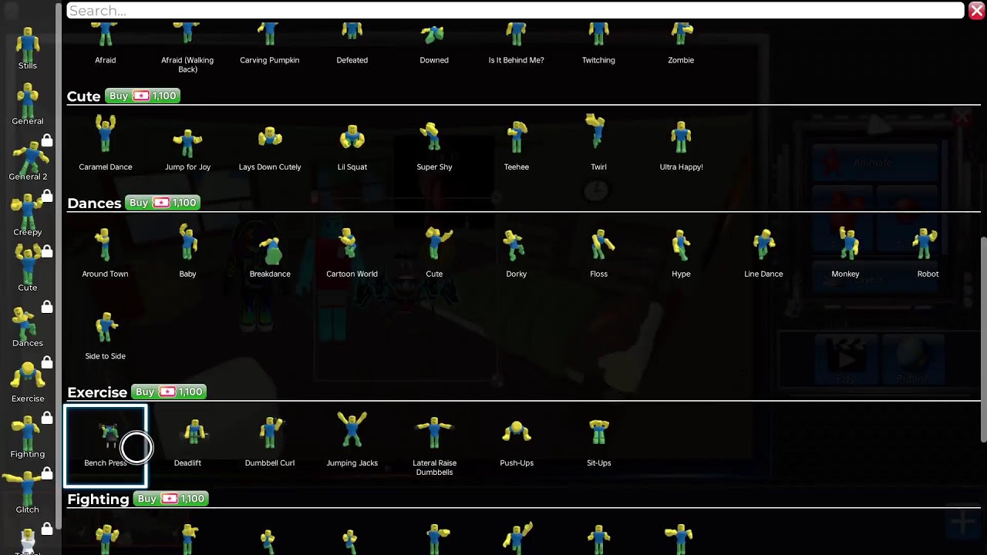Open the Stills category in sidebar
987x555 pixels.
[x=28, y=48]
